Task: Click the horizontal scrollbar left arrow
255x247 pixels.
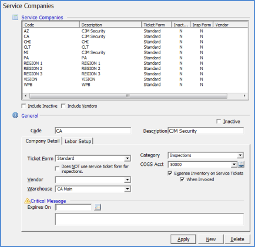Action: click(x=25, y=96)
